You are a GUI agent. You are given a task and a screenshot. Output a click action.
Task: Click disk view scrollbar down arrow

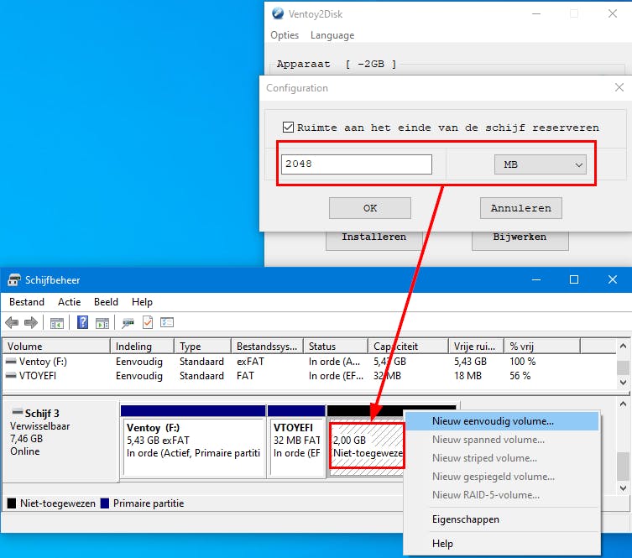point(623,488)
